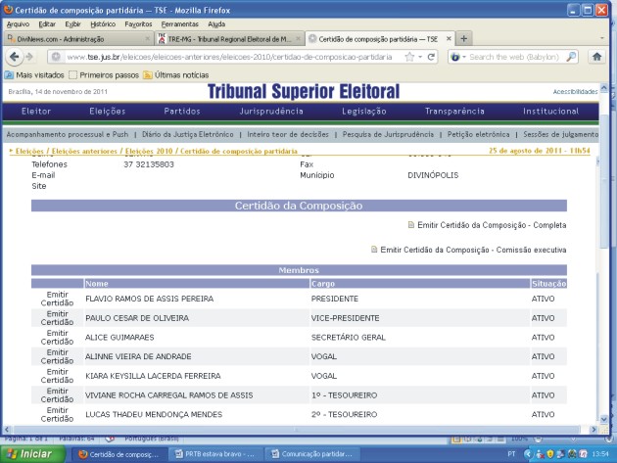Click the Babylon web search field

point(514,57)
